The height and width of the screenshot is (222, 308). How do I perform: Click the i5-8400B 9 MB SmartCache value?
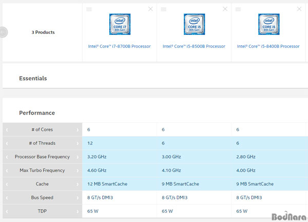pos(255,184)
